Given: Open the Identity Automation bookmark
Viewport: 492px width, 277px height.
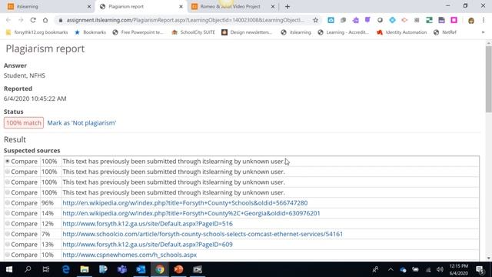Looking at the screenshot, I should (402, 32).
